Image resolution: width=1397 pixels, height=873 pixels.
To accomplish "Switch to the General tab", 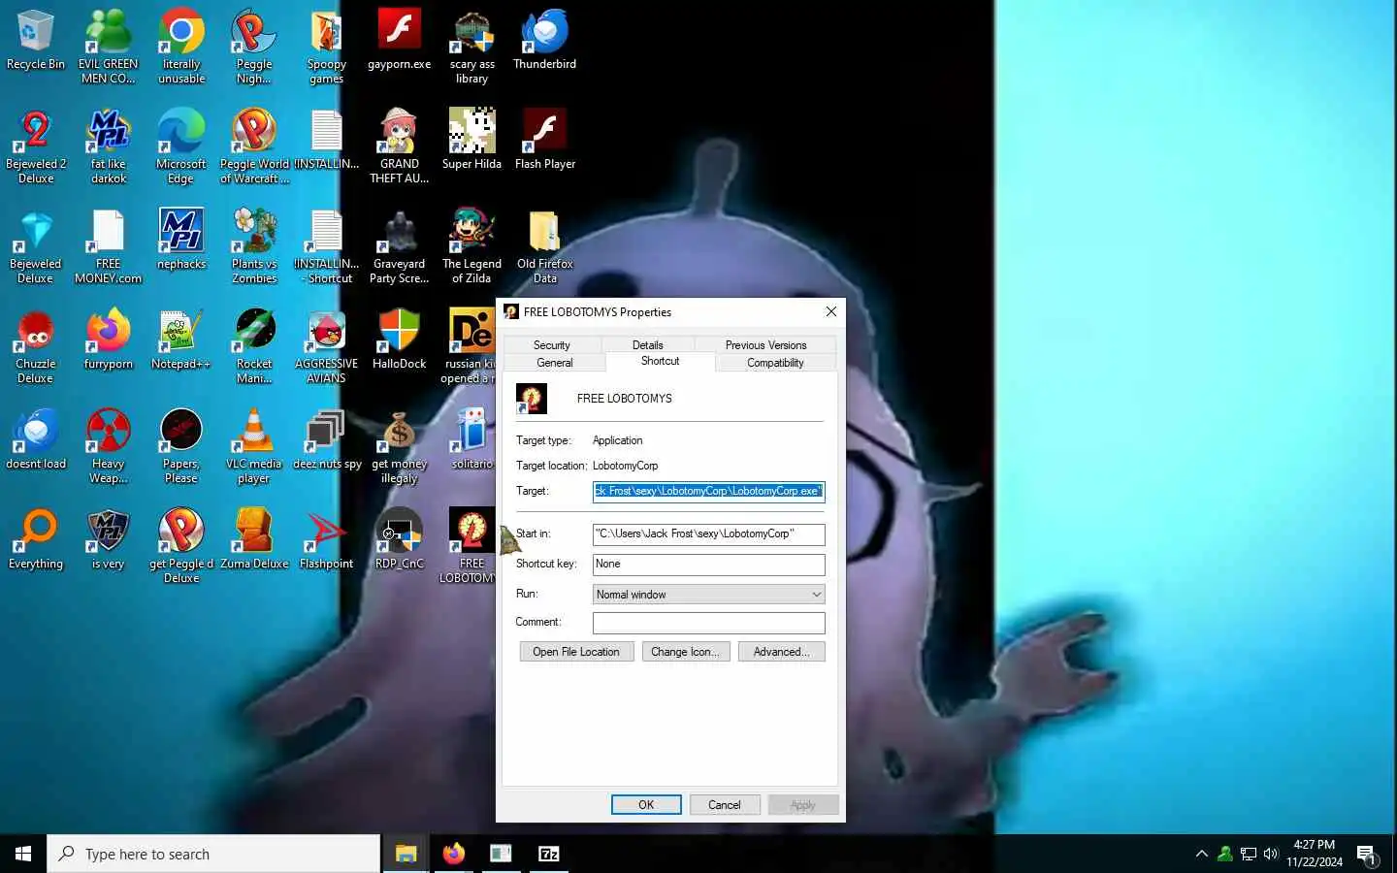I will (x=555, y=363).
